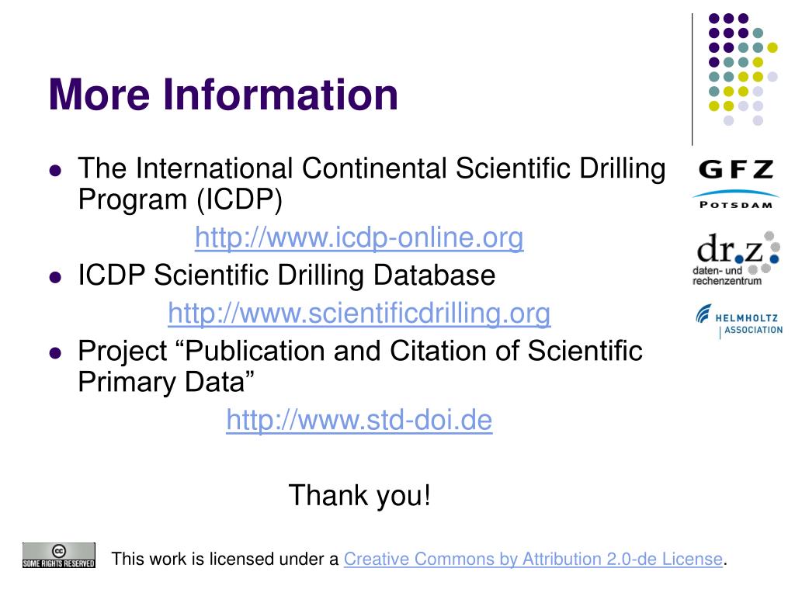
Task: Click the purple bullet before Project text
Action: point(55,353)
